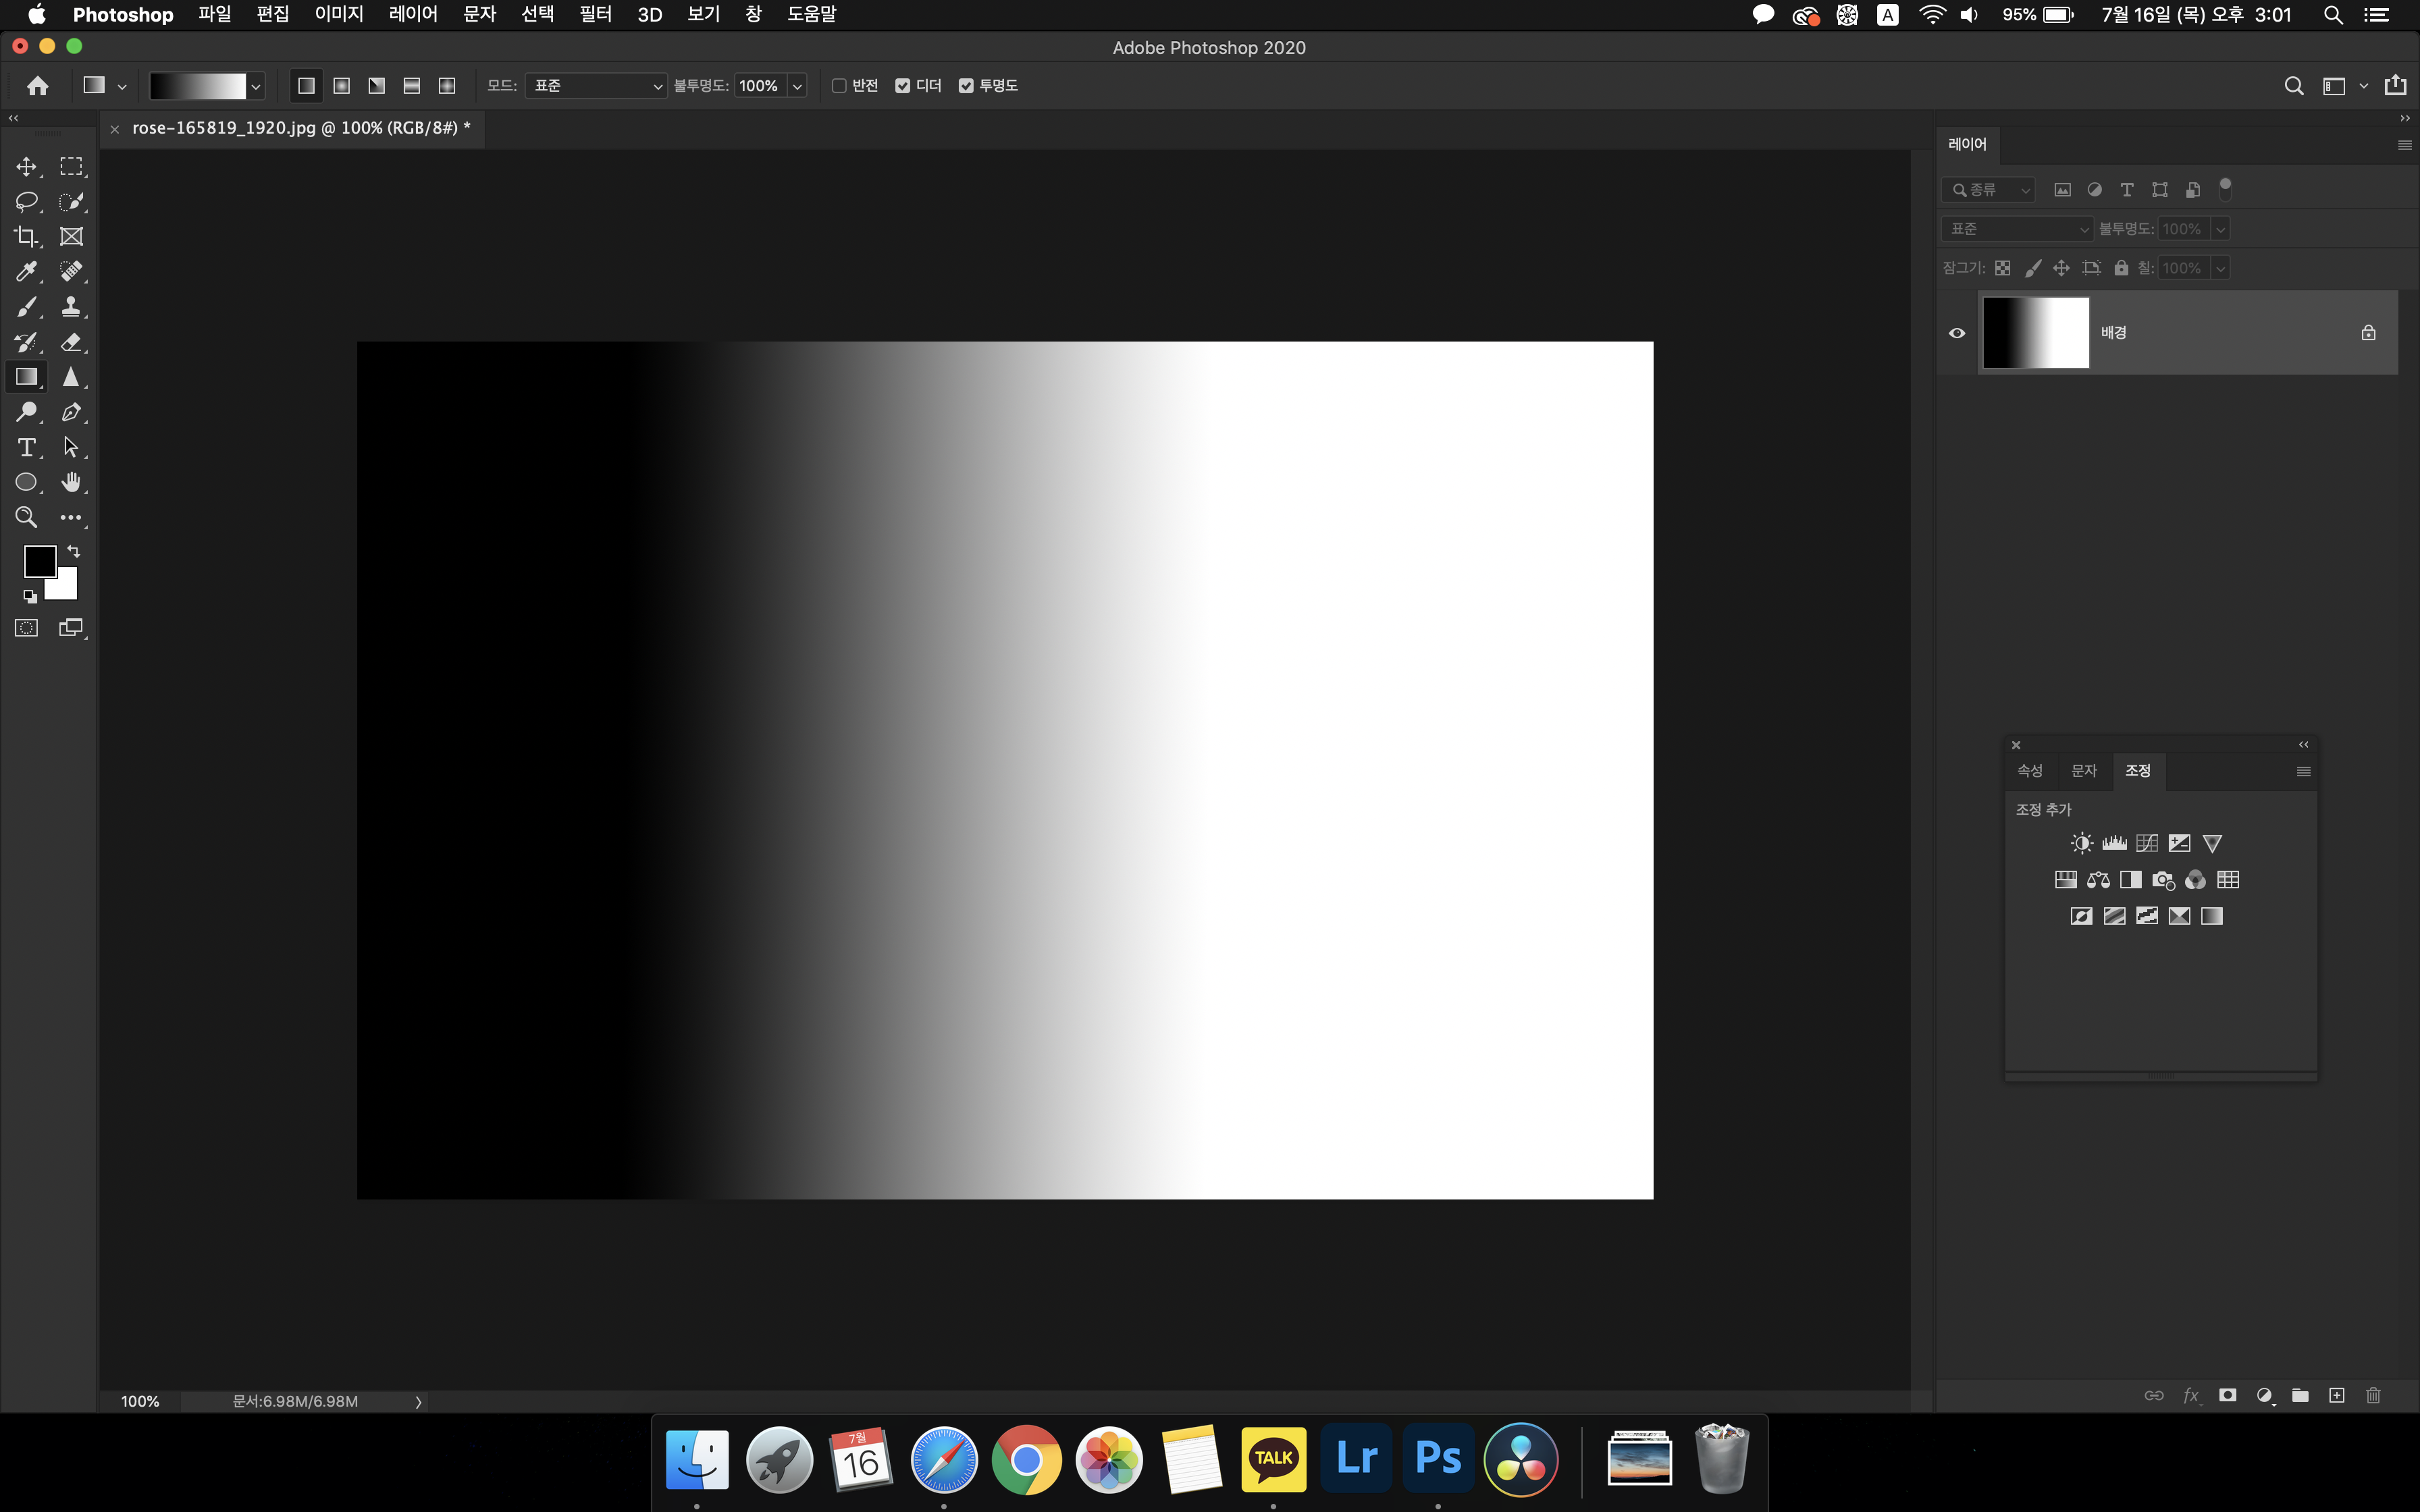Click the foreground color swatch
The width and height of the screenshot is (2420, 1512).
(x=40, y=561)
